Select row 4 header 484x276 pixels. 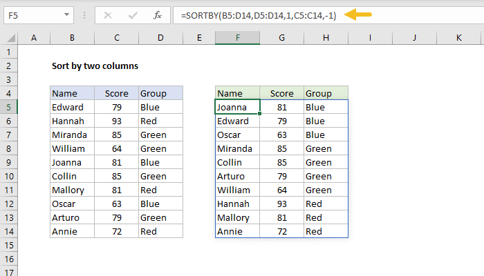pyautogui.click(x=8, y=93)
